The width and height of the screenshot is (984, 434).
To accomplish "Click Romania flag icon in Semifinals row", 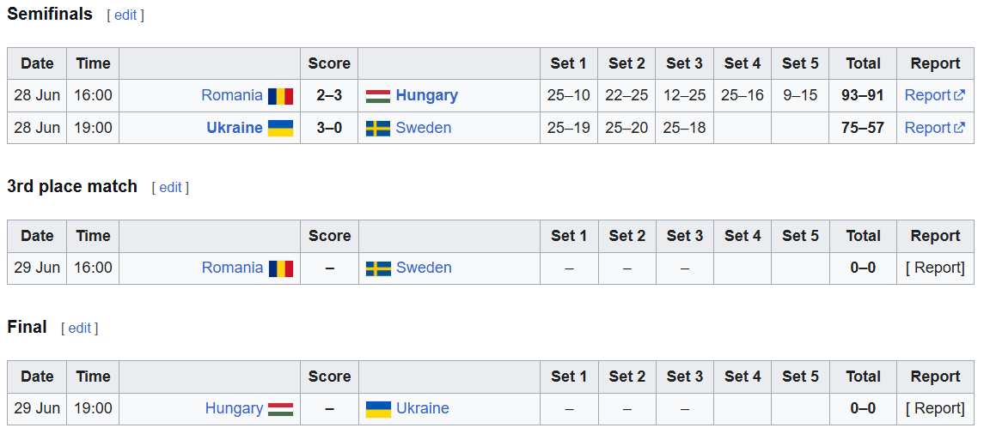I will click(x=280, y=96).
